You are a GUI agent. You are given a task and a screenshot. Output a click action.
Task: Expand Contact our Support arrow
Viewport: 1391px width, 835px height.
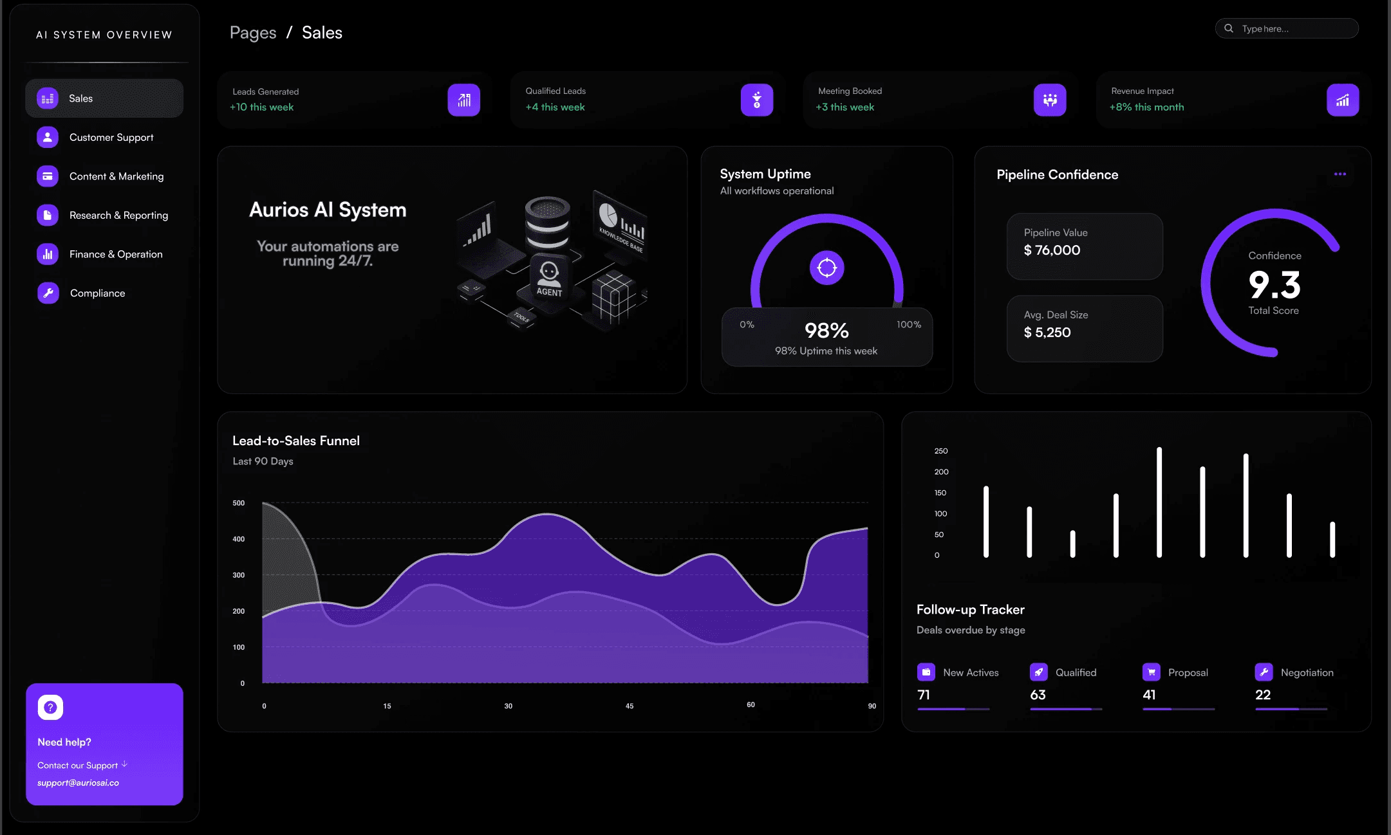[125, 764]
